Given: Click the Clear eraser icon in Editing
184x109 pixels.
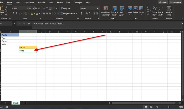Looking at the screenshot, I should click(x=148, y=14).
